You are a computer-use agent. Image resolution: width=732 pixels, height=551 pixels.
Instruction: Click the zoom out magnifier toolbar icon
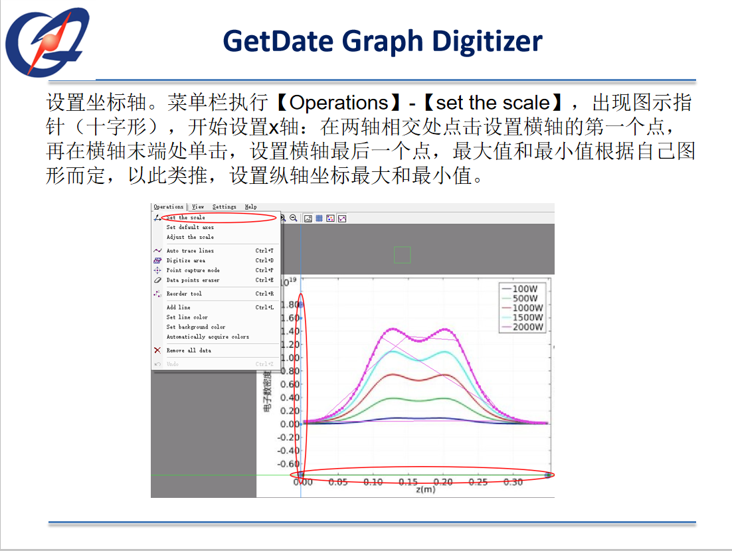coord(293,218)
